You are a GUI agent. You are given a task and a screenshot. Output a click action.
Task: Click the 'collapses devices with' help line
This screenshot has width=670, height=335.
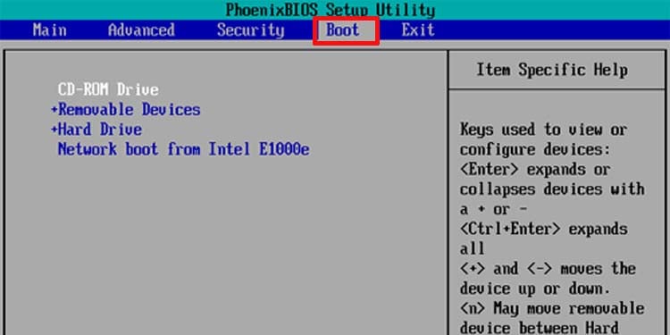(552, 189)
